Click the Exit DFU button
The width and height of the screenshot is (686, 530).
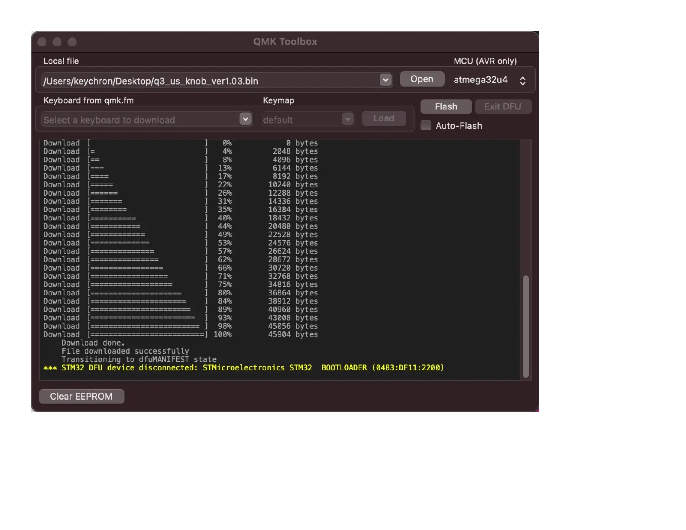[503, 107]
